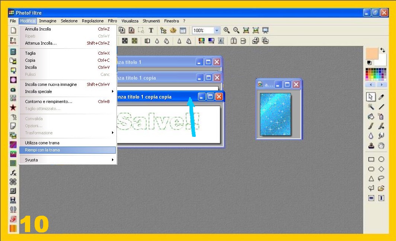Select the arrow Selection tool
This screenshot has height=241, width=396.
point(371,97)
